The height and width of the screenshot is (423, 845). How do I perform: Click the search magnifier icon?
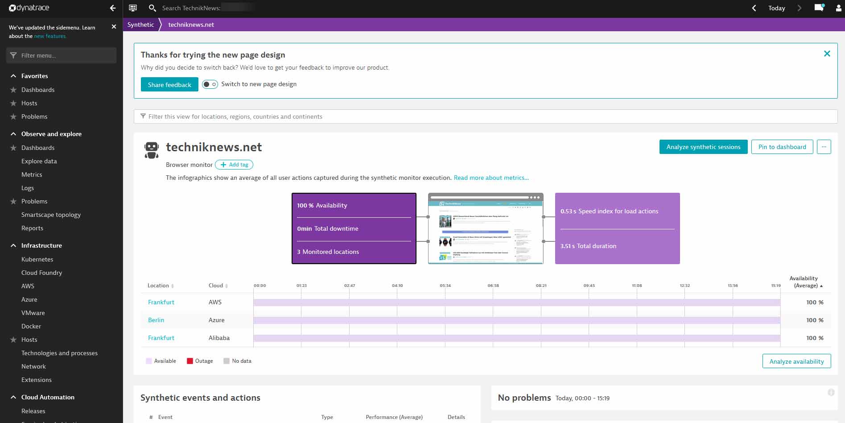pyautogui.click(x=152, y=8)
